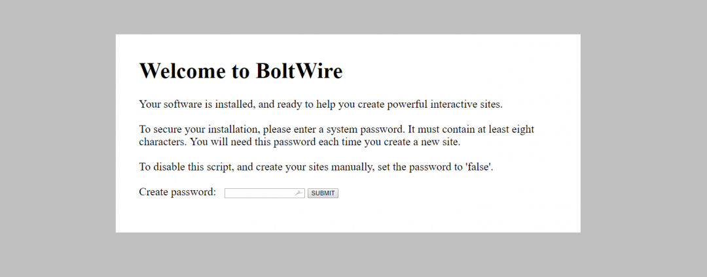Select the 'Create password:' label text
The image size is (707, 277).
(177, 192)
